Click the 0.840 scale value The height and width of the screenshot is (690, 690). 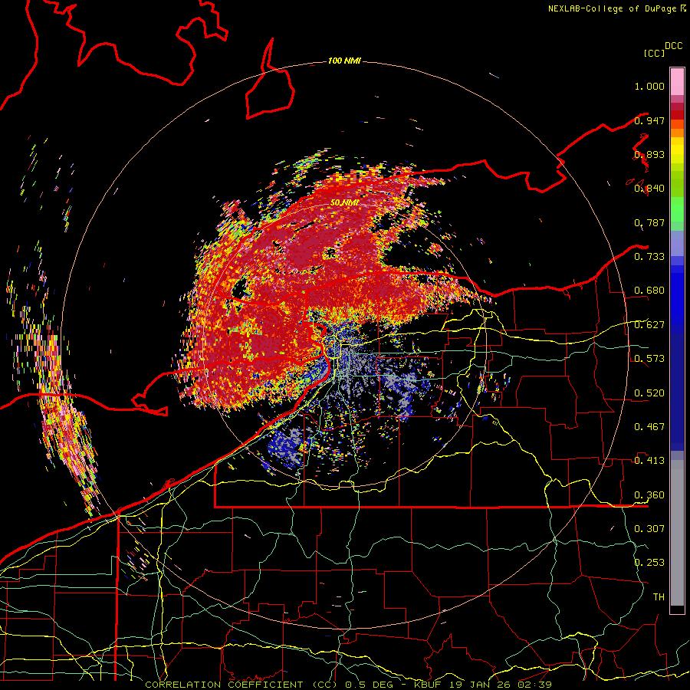(x=649, y=189)
